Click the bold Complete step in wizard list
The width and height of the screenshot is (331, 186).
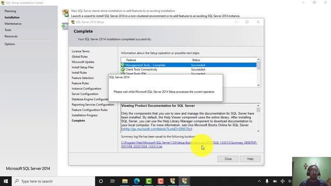(78, 120)
